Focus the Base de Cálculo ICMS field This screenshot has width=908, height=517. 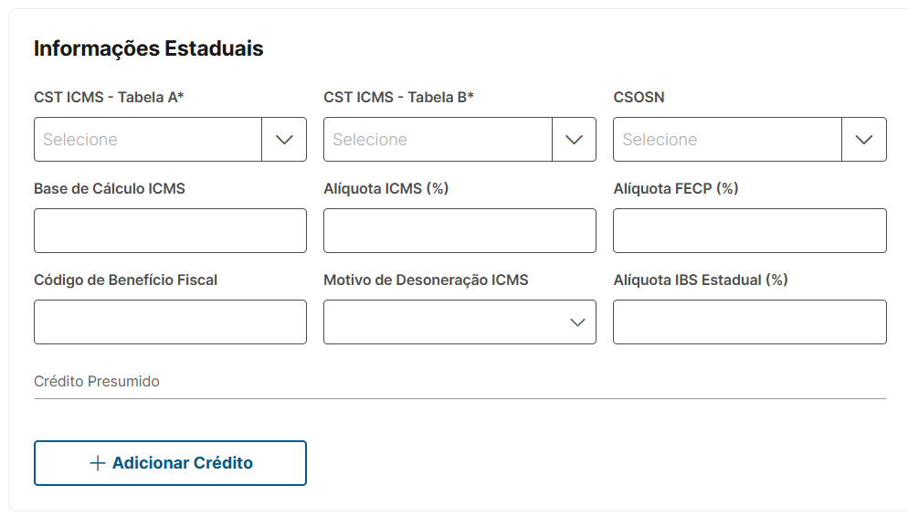(170, 231)
